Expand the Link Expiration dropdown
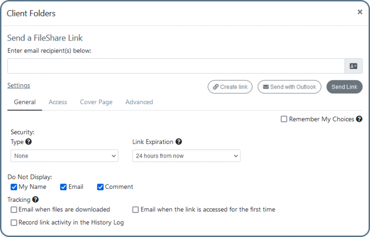Viewport: 370px width, 237px height. (x=186, y=156)
